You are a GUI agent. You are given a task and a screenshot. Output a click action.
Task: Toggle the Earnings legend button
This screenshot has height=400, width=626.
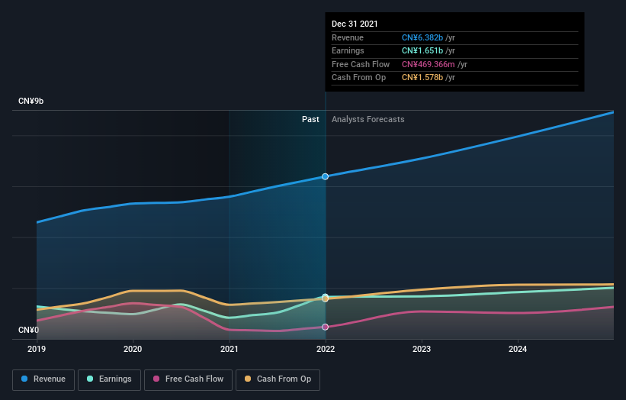click(x=109, y=379)
